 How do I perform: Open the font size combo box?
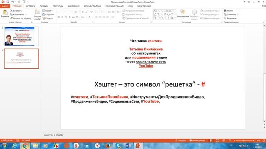point(77,12)
